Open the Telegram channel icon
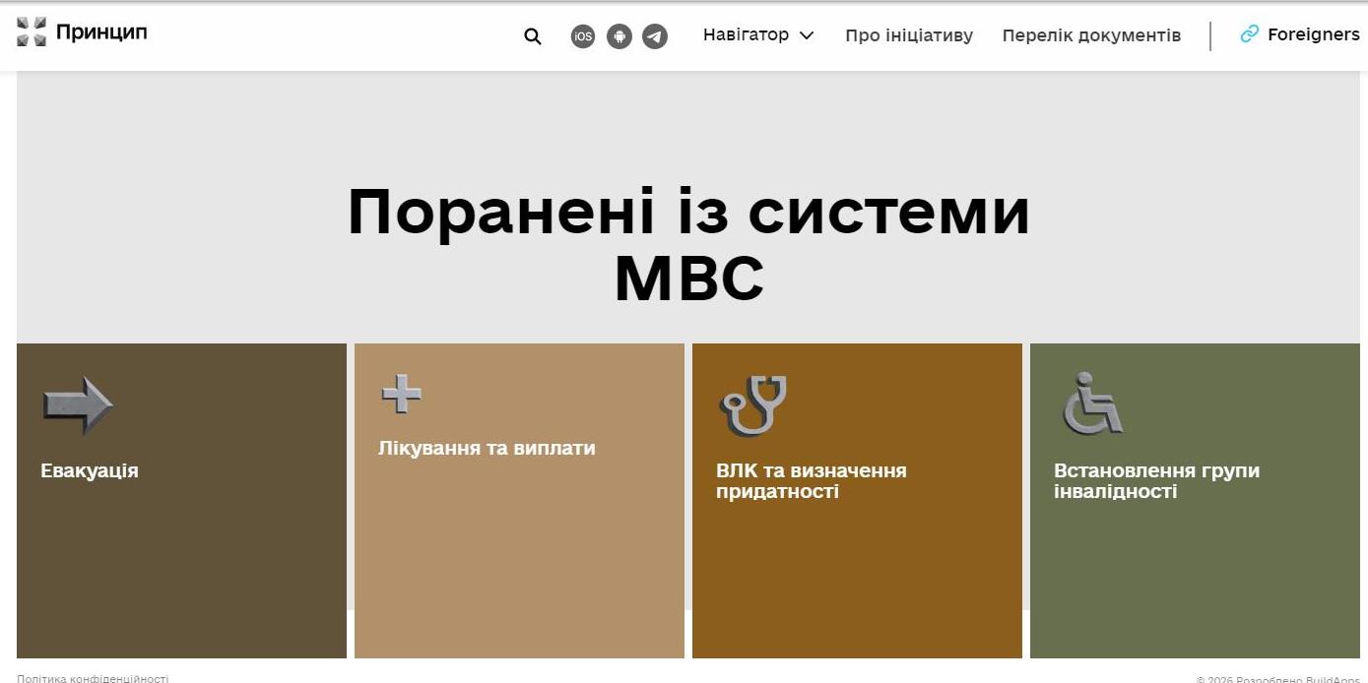 655,36
